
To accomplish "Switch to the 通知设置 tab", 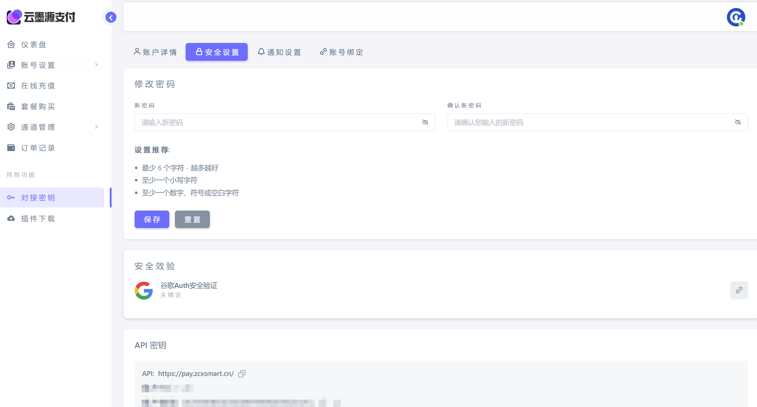I will [x=279, y=52].
